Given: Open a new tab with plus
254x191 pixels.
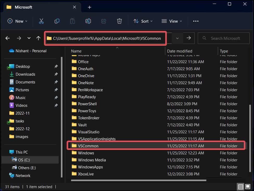Looking at the screenshot, I should pyautogui.click(x=90, y=7).
